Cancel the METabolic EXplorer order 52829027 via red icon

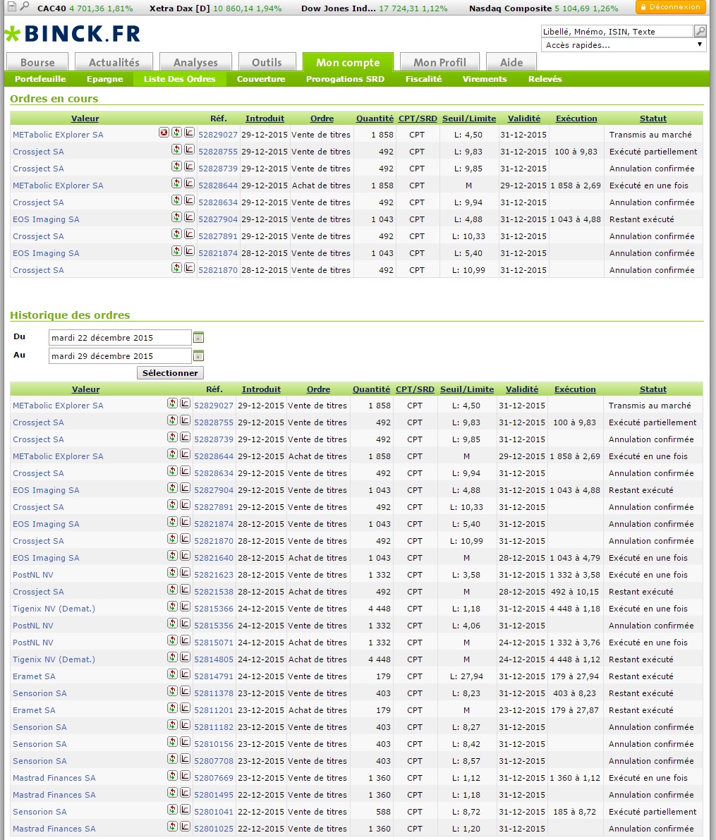tap(164, 133)
